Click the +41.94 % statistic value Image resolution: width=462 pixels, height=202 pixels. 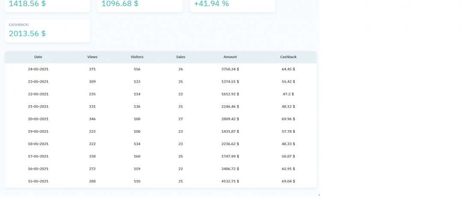pos(211,4)
